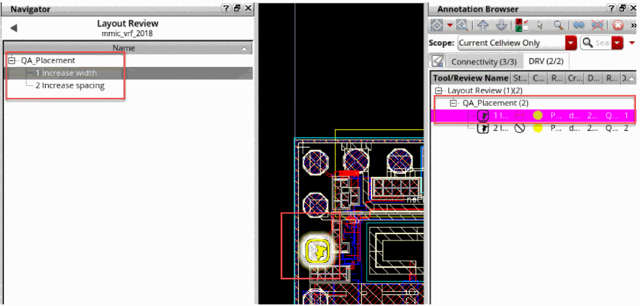
Task: Click the mmic_vrf_2018 subtitle text
Action: (x=128, y=33)
